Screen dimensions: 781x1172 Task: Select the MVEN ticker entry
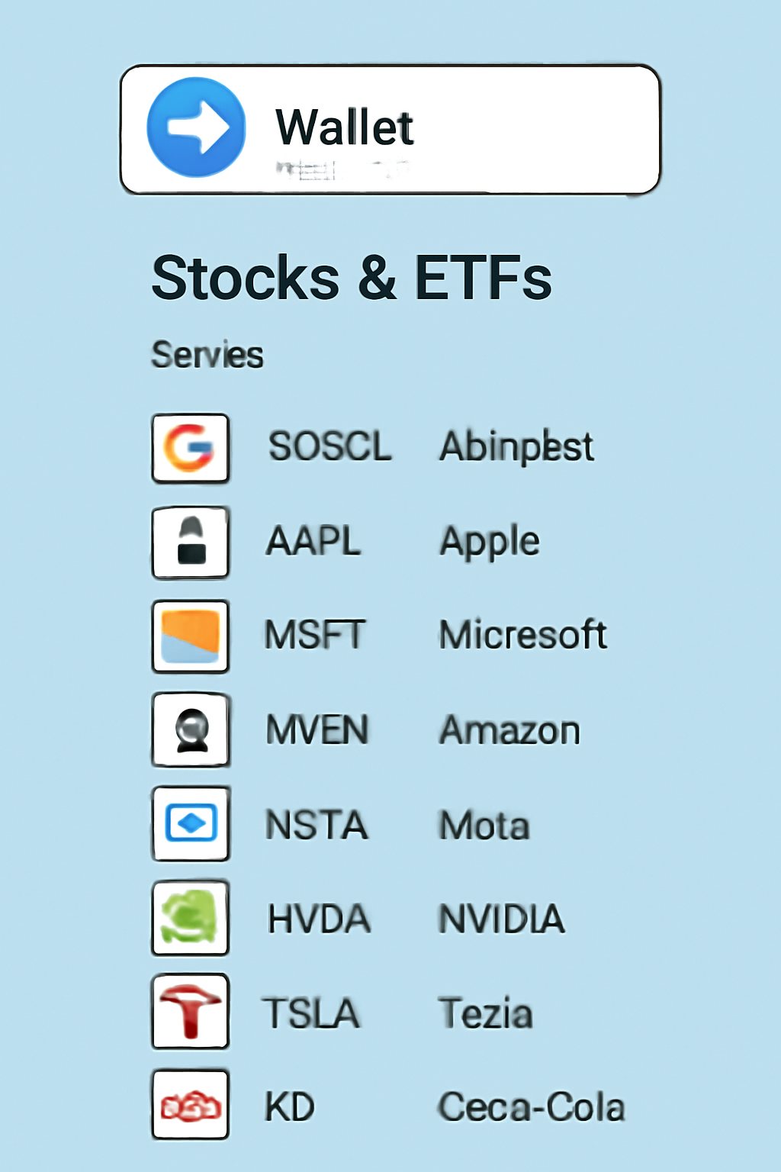(x=317, y=729)
